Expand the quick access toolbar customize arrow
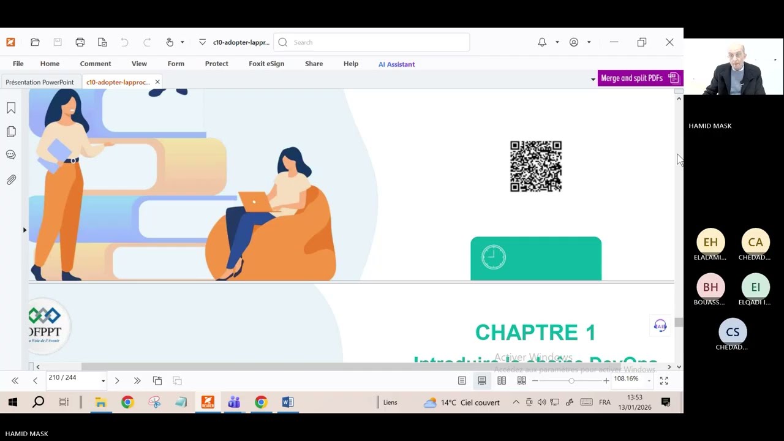The image size is (784, 441). point(202,42)
